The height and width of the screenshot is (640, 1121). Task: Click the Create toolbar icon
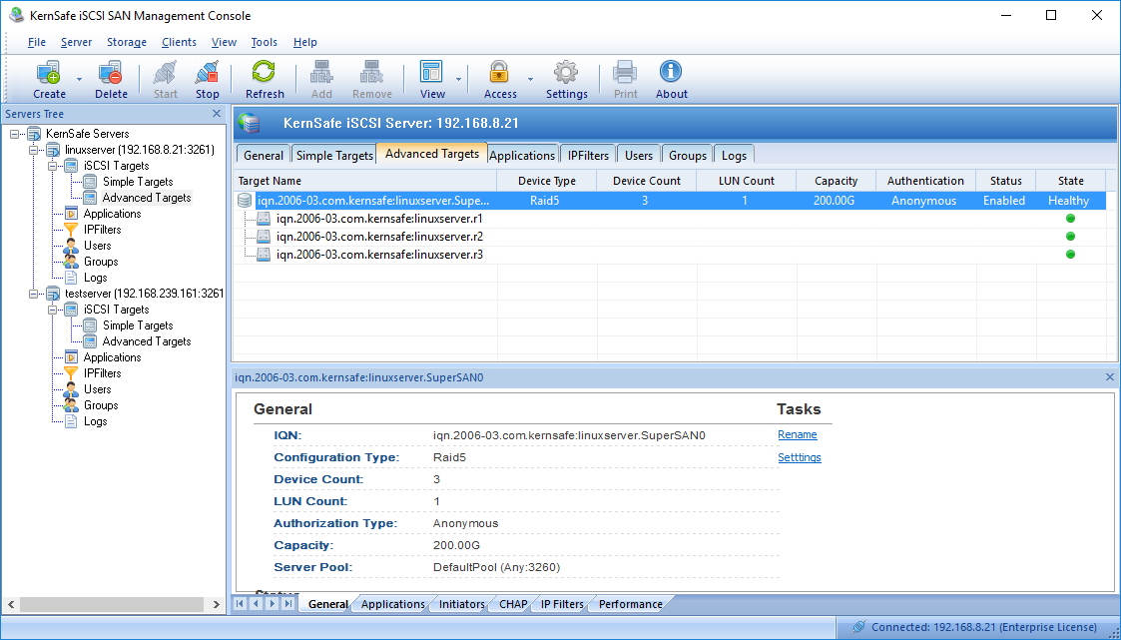click(49, 72)
